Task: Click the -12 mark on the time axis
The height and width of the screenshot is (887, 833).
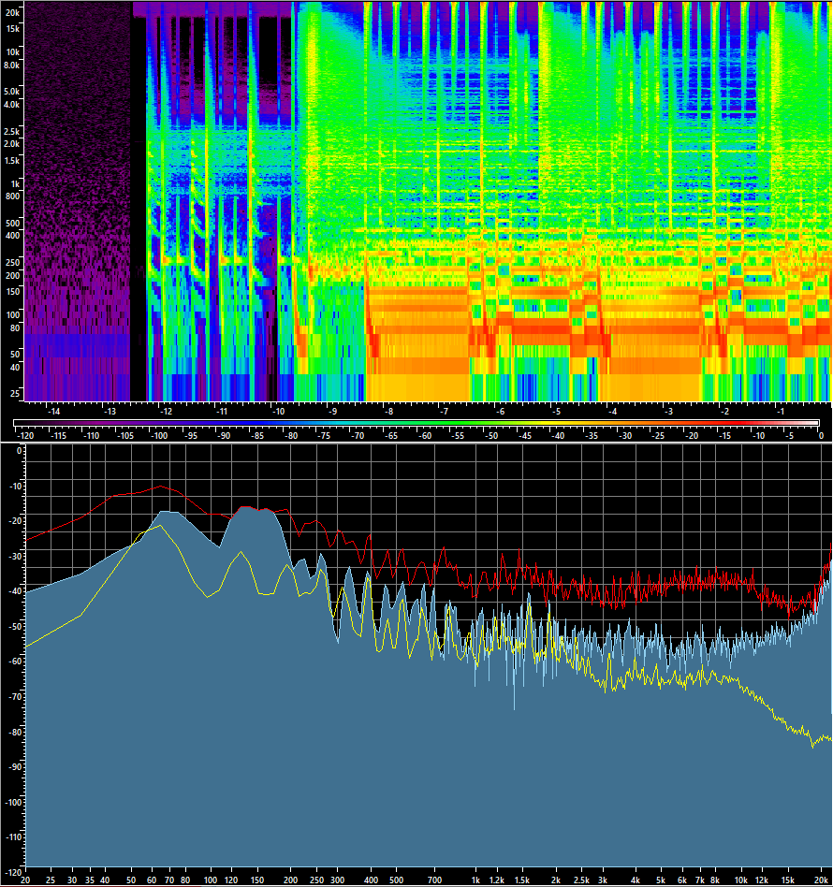Action: 165,412
